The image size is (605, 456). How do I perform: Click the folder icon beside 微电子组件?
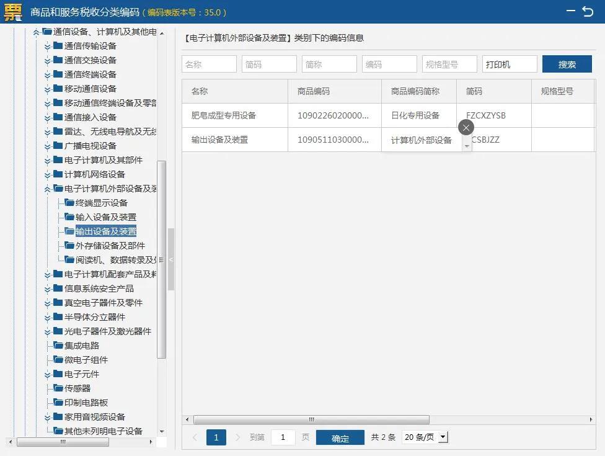click(x=60, y=360)
